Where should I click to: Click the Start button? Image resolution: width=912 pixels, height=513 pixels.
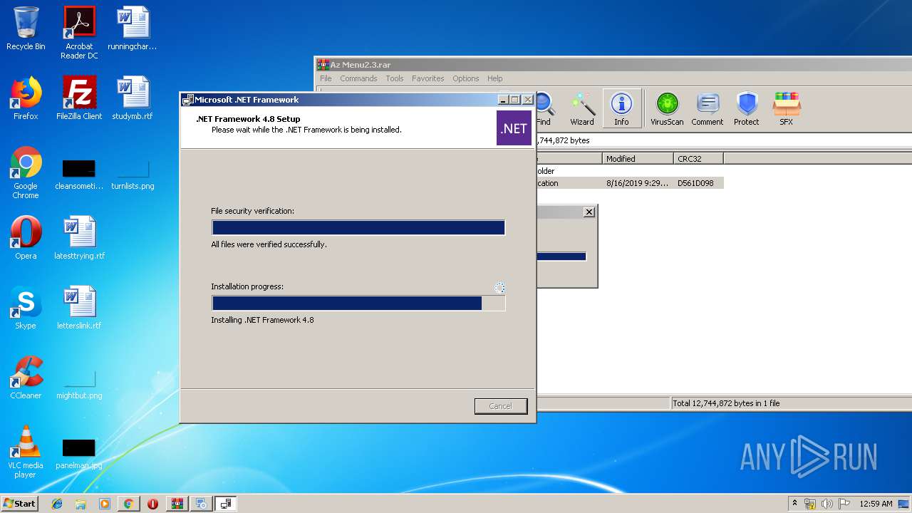(x=19, y=504)
